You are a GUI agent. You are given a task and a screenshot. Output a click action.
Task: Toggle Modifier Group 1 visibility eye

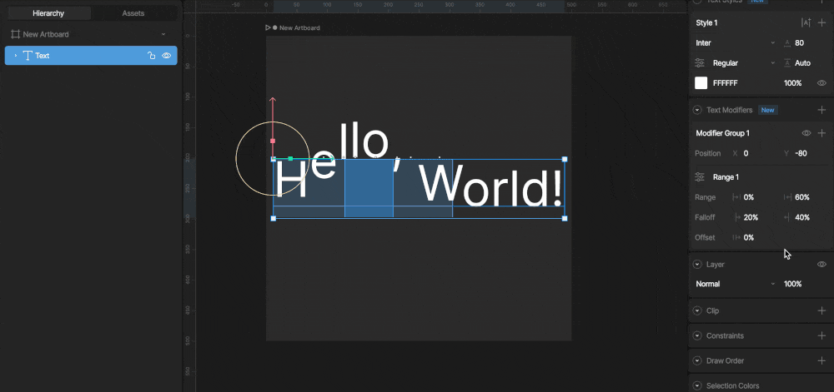(806, 133)
